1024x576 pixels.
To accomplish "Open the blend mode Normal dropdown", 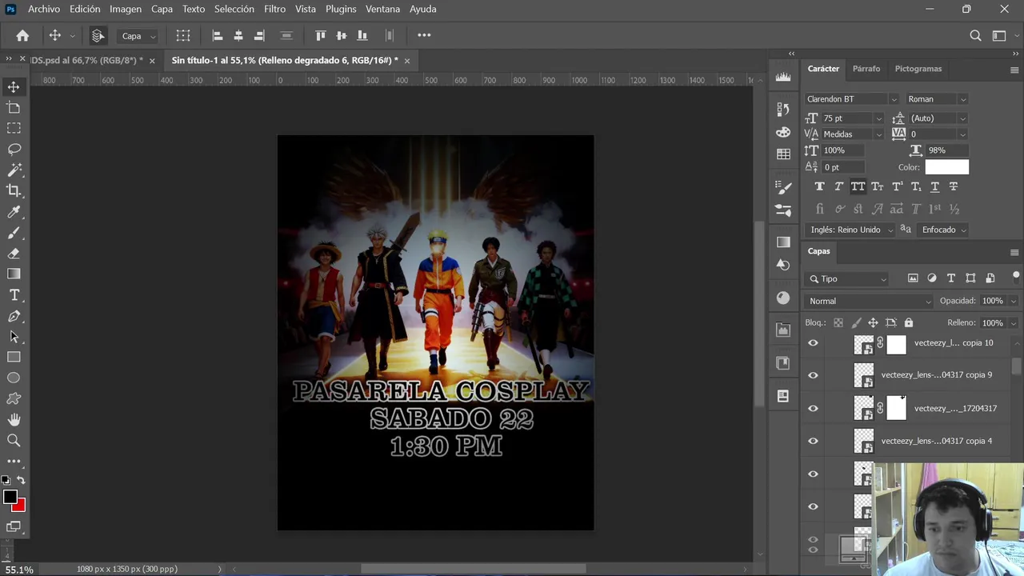I will pos(870,301).
